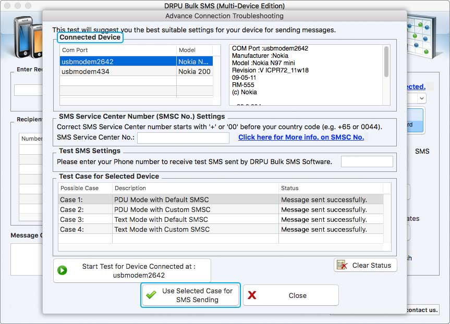This screenshot has width=450, height=324.
Task: Click the red X icon on Close button
Action: [x=252, y=295]
